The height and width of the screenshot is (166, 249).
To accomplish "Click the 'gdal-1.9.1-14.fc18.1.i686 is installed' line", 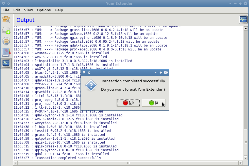I will click(61, 154).
